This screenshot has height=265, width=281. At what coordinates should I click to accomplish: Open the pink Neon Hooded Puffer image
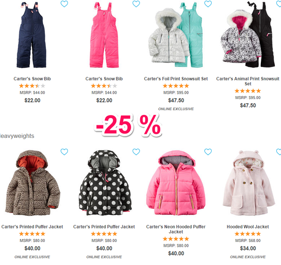(176, 182)
